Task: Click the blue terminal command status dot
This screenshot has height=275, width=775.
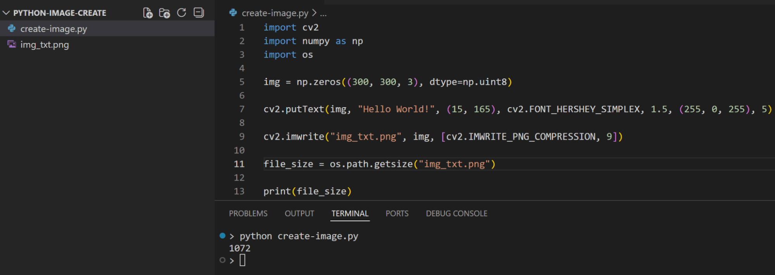Action: coord(222,236)
